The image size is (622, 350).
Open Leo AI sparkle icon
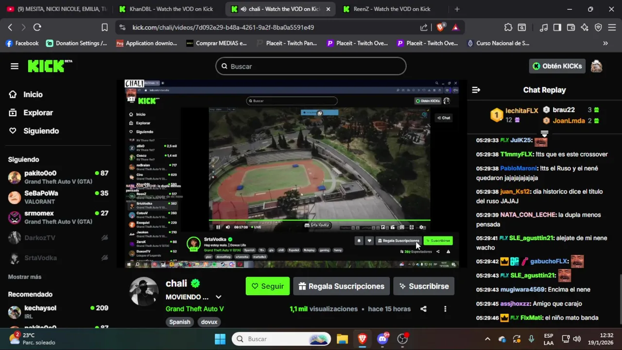coord(585,28)
